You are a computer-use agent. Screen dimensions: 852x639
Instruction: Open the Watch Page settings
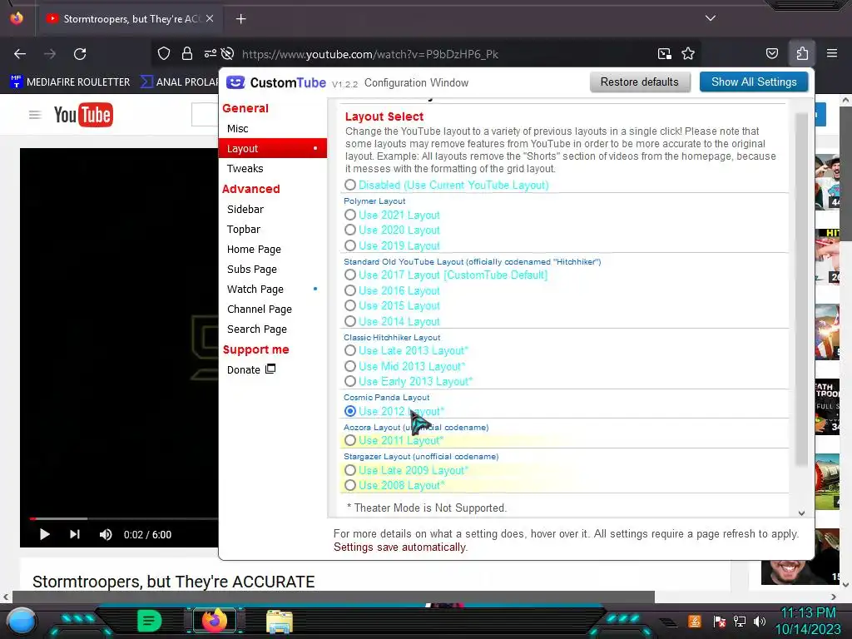[x=255, y=289]
